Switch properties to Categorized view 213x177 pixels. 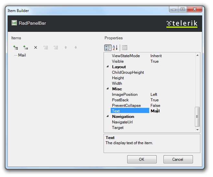coord(108,48)
